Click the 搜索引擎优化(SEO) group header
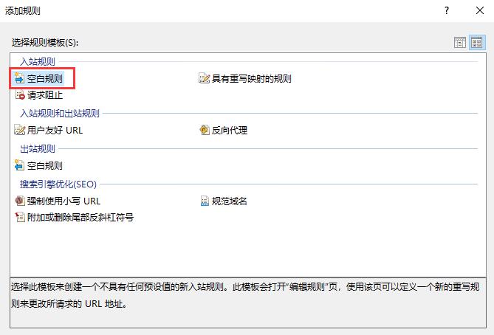The height and width of the screenshot is (335, 494). pyautogui.click(x=58, y=184)
